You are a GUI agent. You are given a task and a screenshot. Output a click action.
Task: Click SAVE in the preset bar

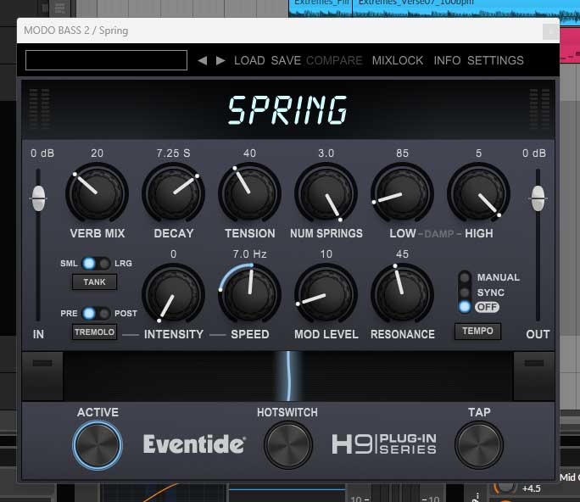click(x=286, y=60)
